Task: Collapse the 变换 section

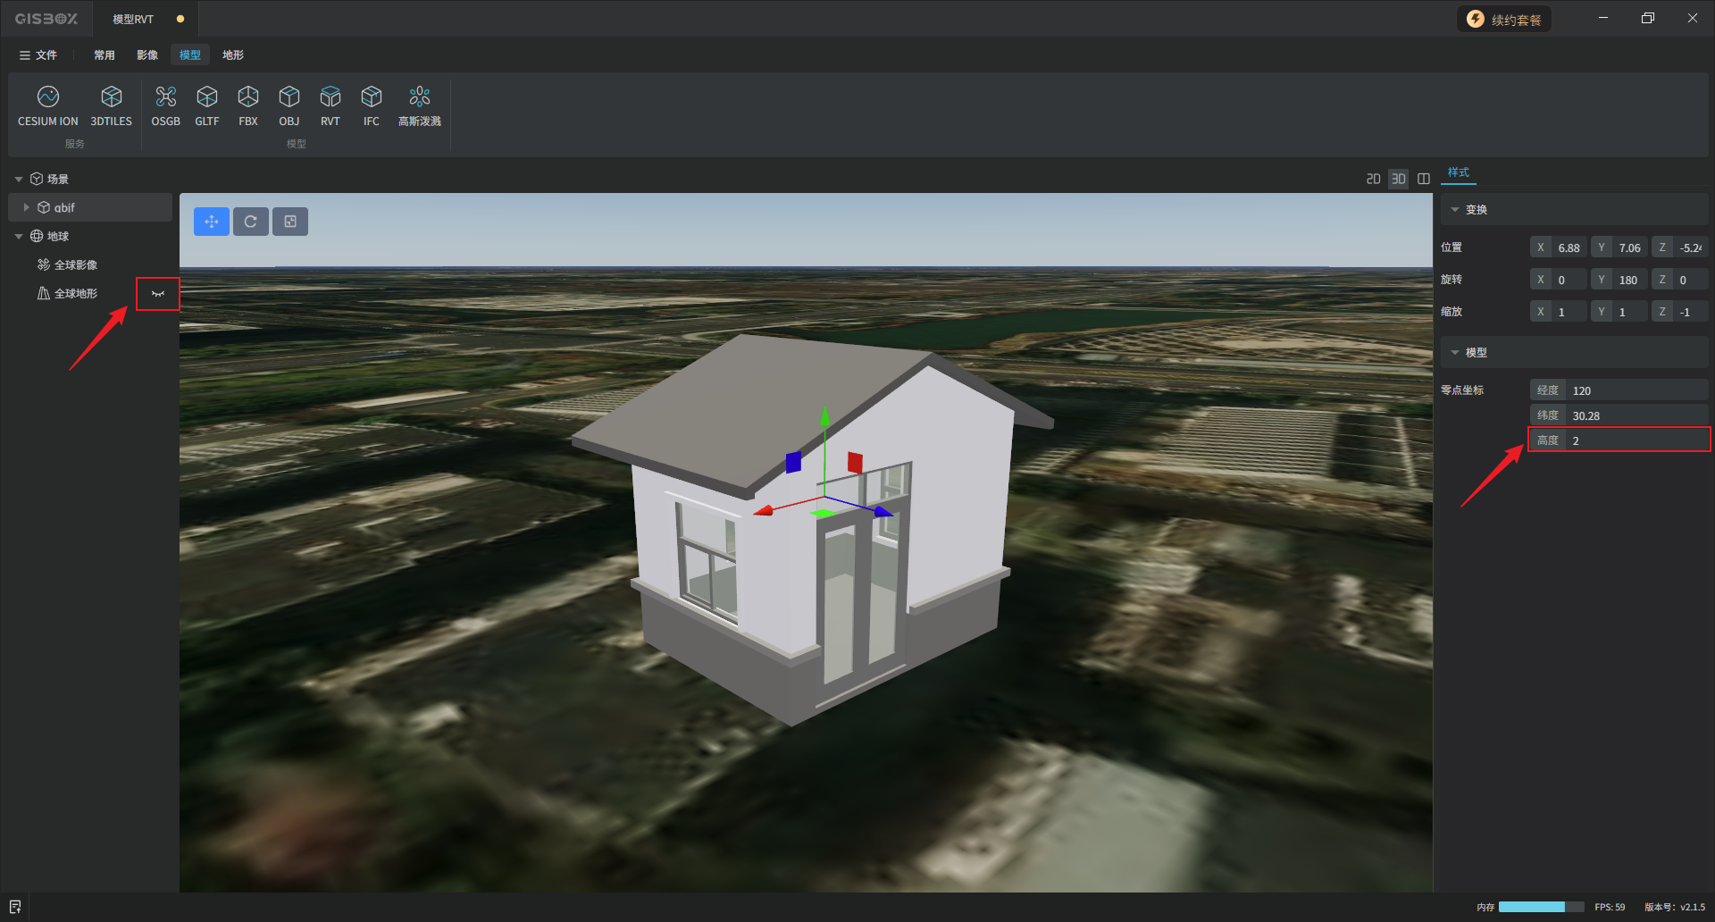Action: (x=1455, y=210)
